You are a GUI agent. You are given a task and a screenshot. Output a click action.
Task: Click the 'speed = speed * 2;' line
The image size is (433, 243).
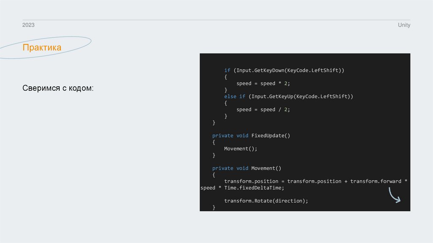click(263, 83)
